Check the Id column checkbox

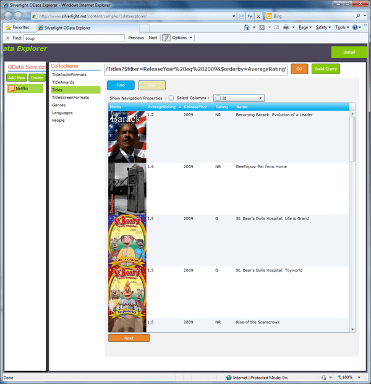[218, 98]
